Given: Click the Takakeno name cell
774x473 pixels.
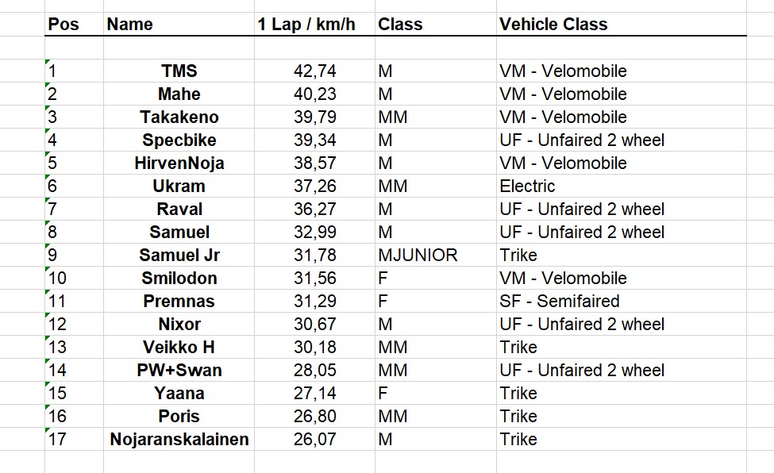Looking at the screenshot, I should [179, 117].
